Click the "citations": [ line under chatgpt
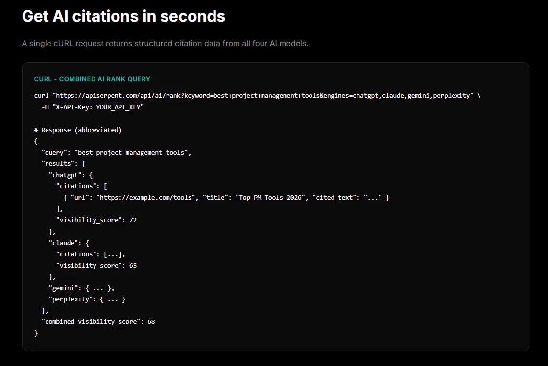Screen dimensions: 548x366 [x=81, y=186]
